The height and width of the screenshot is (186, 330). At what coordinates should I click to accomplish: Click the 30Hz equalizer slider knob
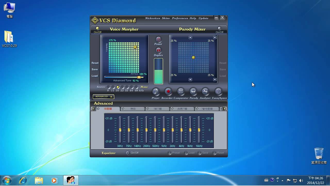120,130
